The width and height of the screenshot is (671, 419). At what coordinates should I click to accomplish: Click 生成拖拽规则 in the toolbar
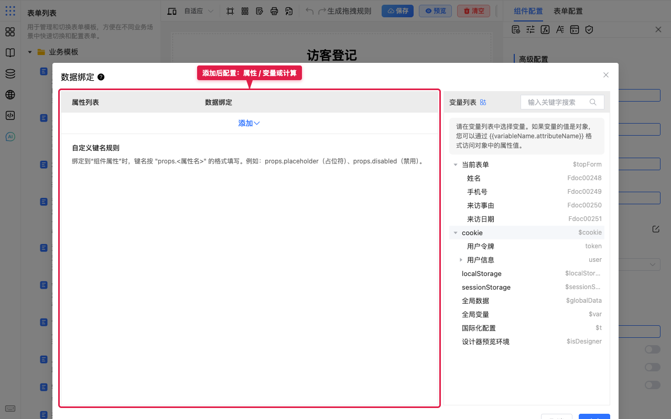[349, 11]
